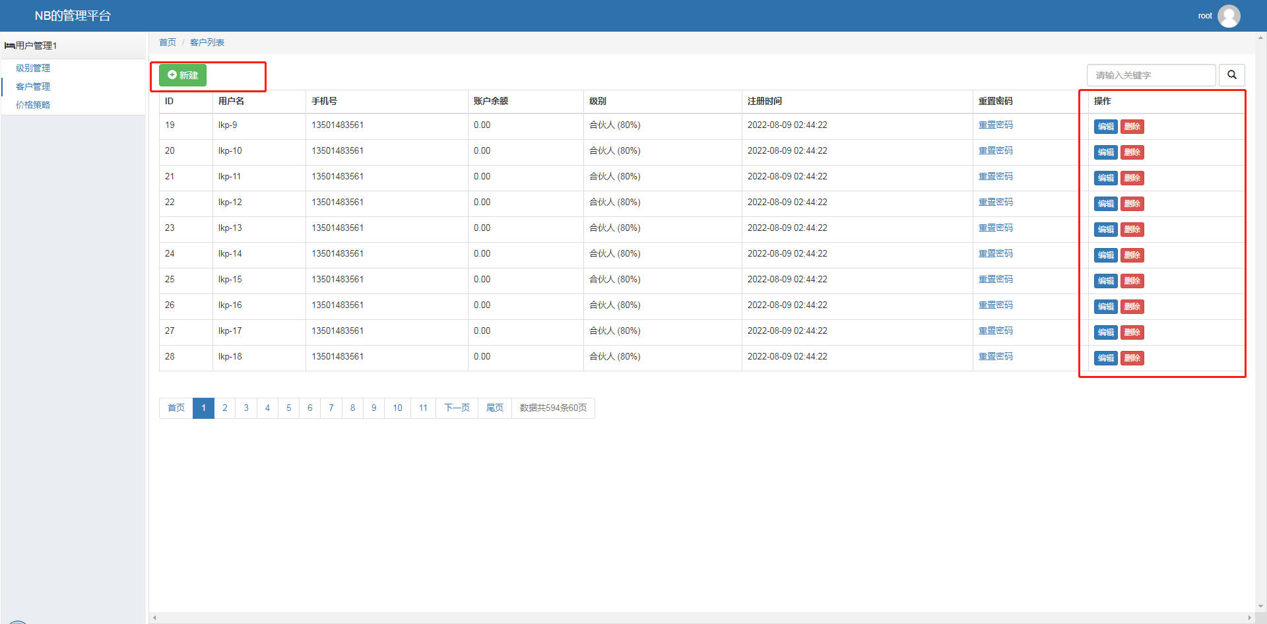
Task: Reset password for user lkp-15
Action: point(995,279)
